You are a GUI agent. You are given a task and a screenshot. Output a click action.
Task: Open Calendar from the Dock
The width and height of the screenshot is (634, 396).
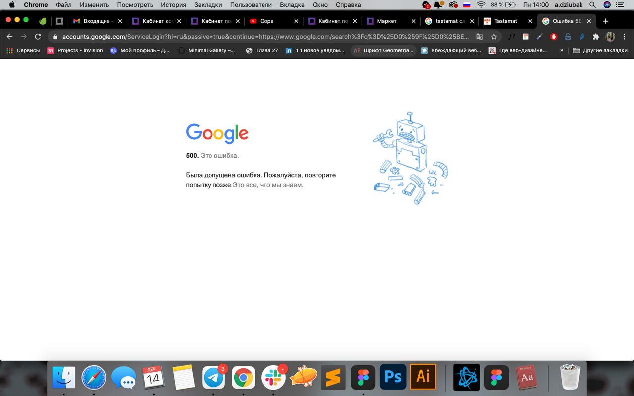point(154,378)
